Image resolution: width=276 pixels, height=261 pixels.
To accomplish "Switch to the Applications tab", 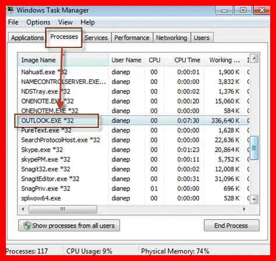I will pyautogui.click(x=27, y=38).
